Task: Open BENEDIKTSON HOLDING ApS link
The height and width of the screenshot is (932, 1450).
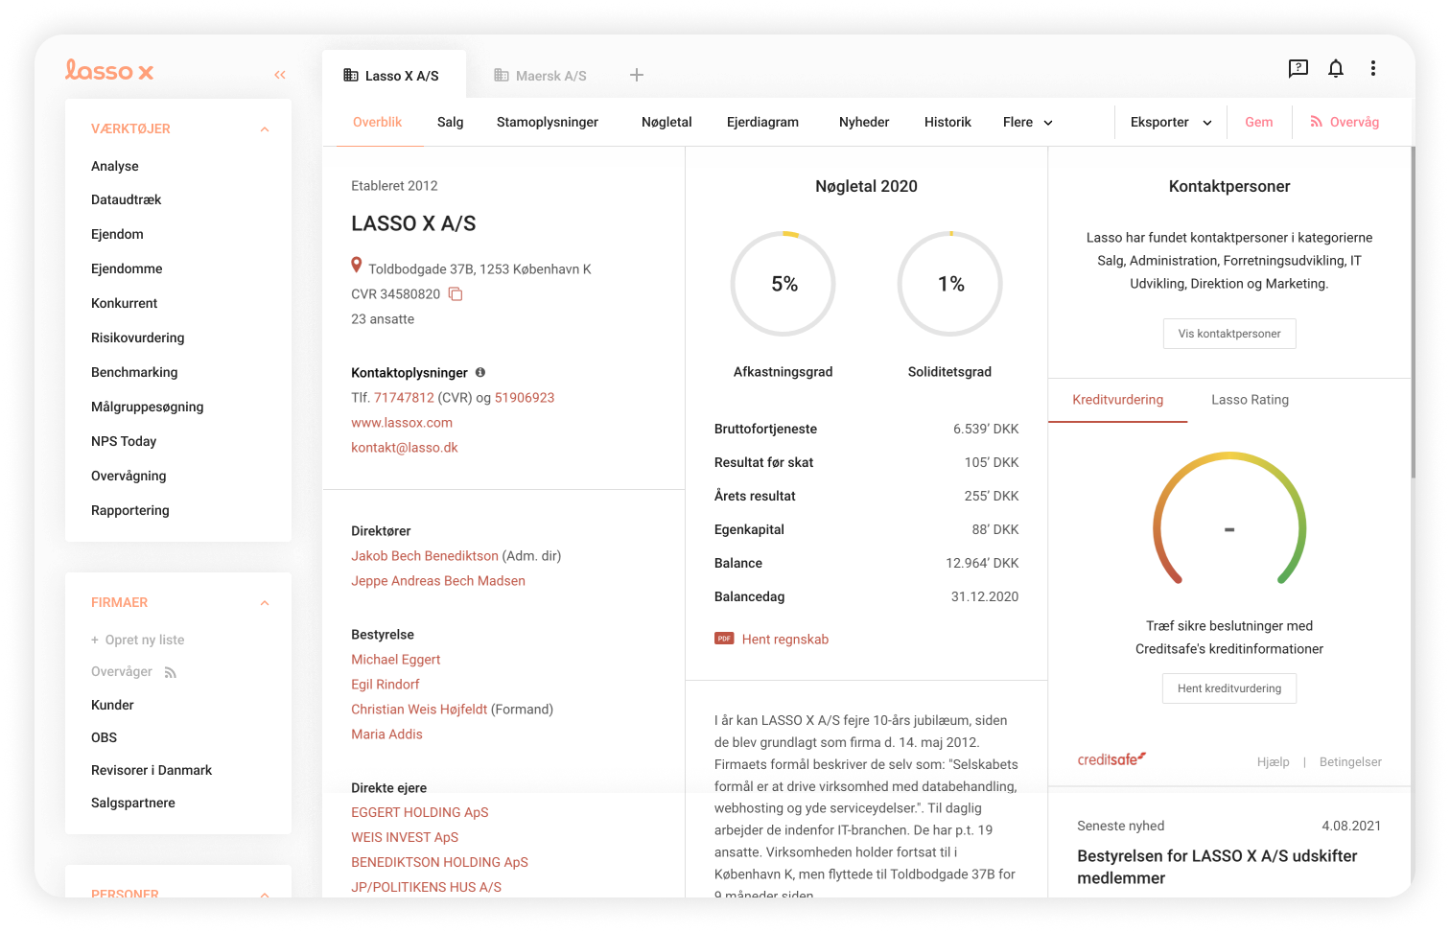Action: point(440,862)
